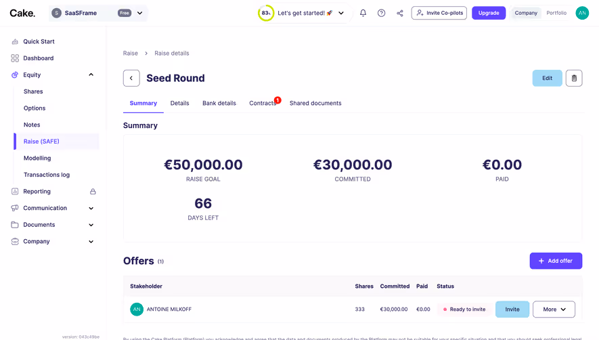Click the Contracts notification badge

[278, 100]
